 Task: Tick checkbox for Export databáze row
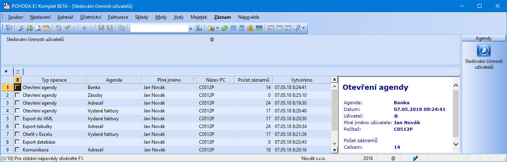coord(18,142)
